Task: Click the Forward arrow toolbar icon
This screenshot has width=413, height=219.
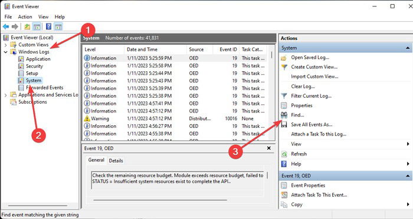Action: [x=15, y=26]
